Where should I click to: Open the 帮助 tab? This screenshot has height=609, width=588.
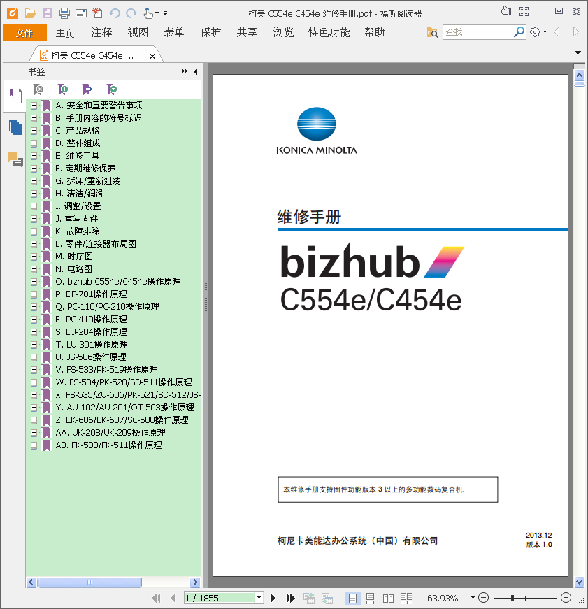(x=374, y=33)
